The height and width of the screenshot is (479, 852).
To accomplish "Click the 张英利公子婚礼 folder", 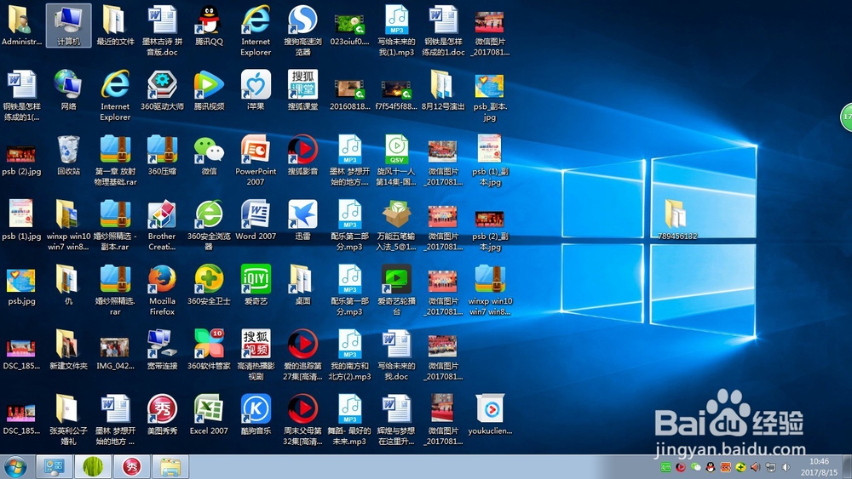I will 68,419.
